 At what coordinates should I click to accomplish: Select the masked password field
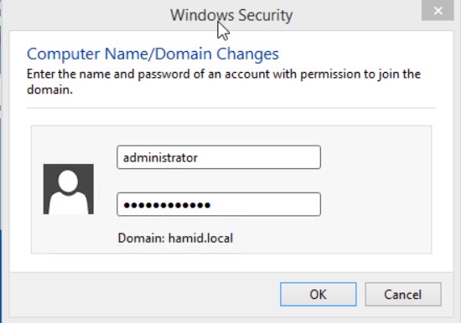pos(219,204)
